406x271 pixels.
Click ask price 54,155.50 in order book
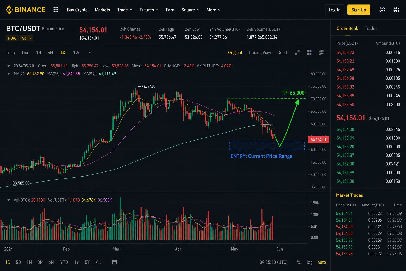click(x=345, y=105)
